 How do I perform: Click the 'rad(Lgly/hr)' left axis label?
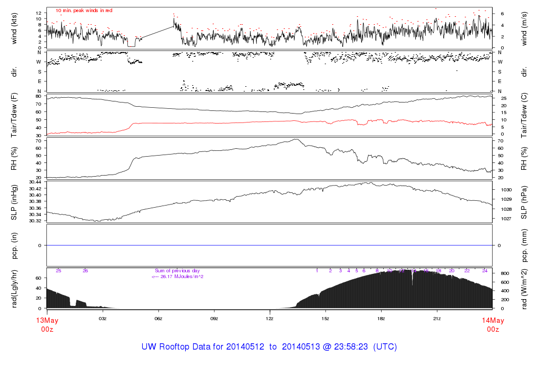coord(14,288)
